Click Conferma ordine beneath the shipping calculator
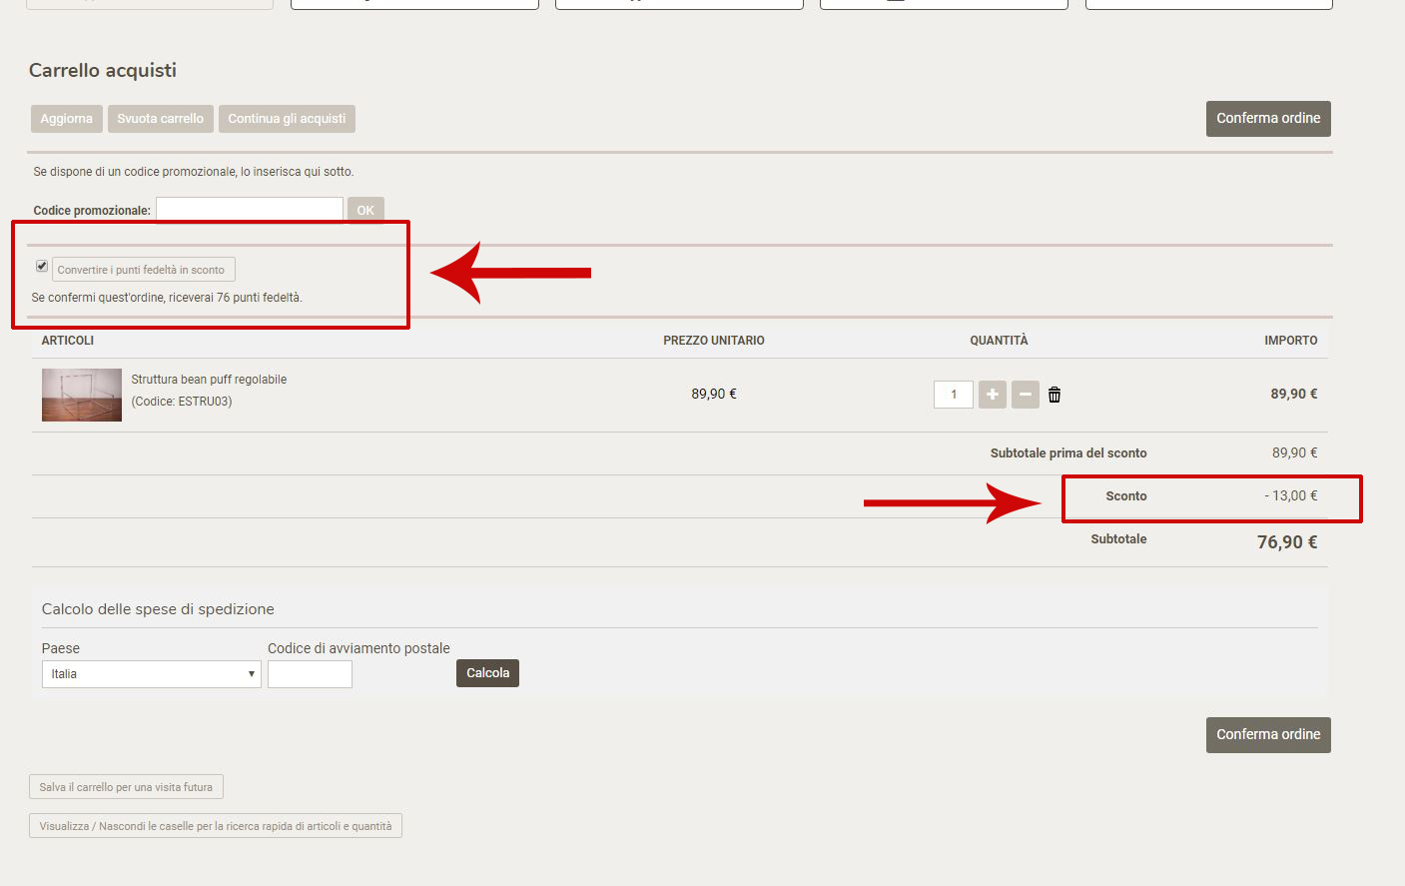The image size is (1405, 886). 1267,735
